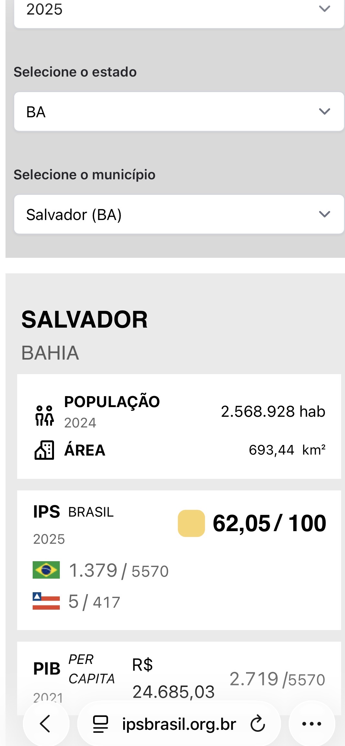Tap the population value 2.568.928 hab
Screen dimensions: 345x746
[273, 412]
